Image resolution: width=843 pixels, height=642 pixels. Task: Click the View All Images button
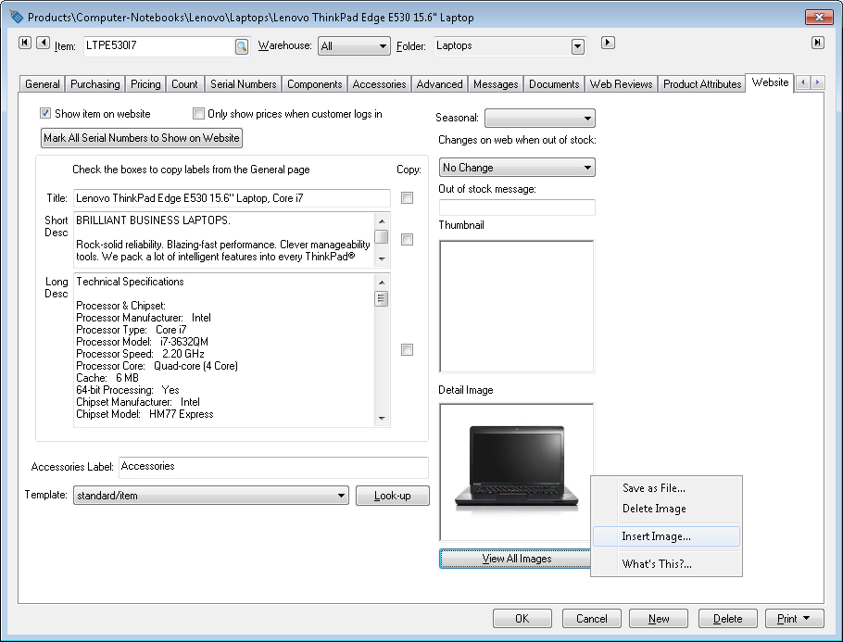pyautogui.click(x=516, y=559)
